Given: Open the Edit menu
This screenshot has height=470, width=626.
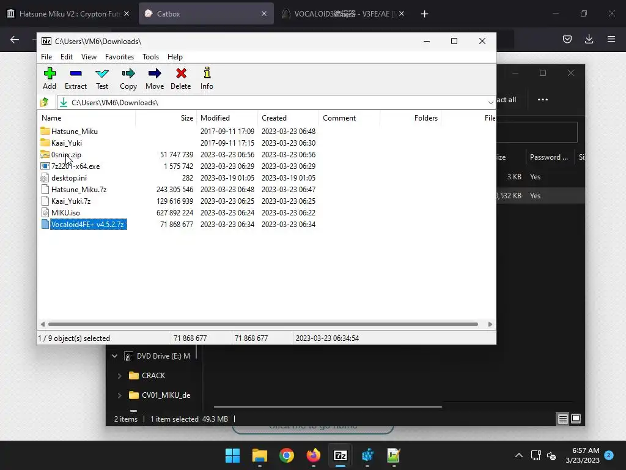Looking at the screenshot, I should click(x=66, y=57).
